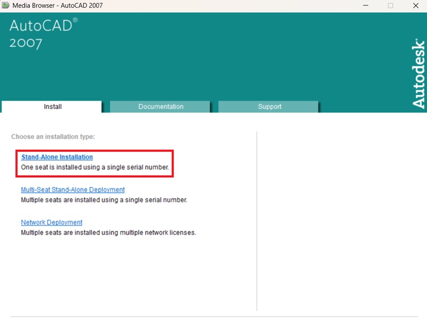Switch to the Install tab
This screenshot has width=427, height=331.
click(x=52, y=107)
